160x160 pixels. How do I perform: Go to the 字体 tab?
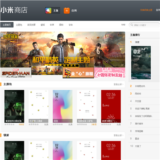71,25
